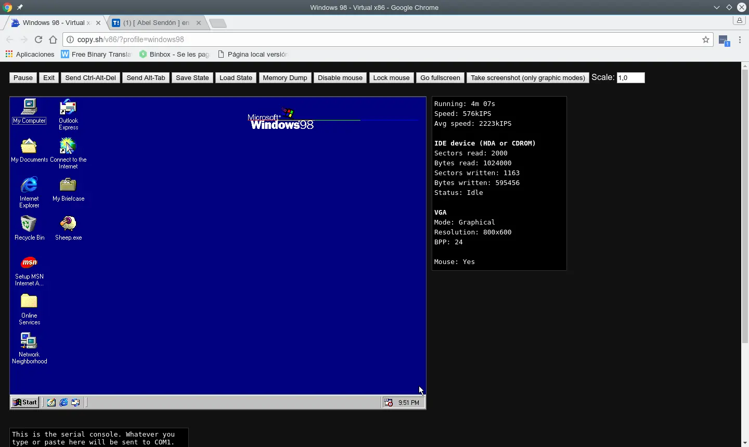Send Ctrl-Alt-Del to the emulator

point(91,78)
